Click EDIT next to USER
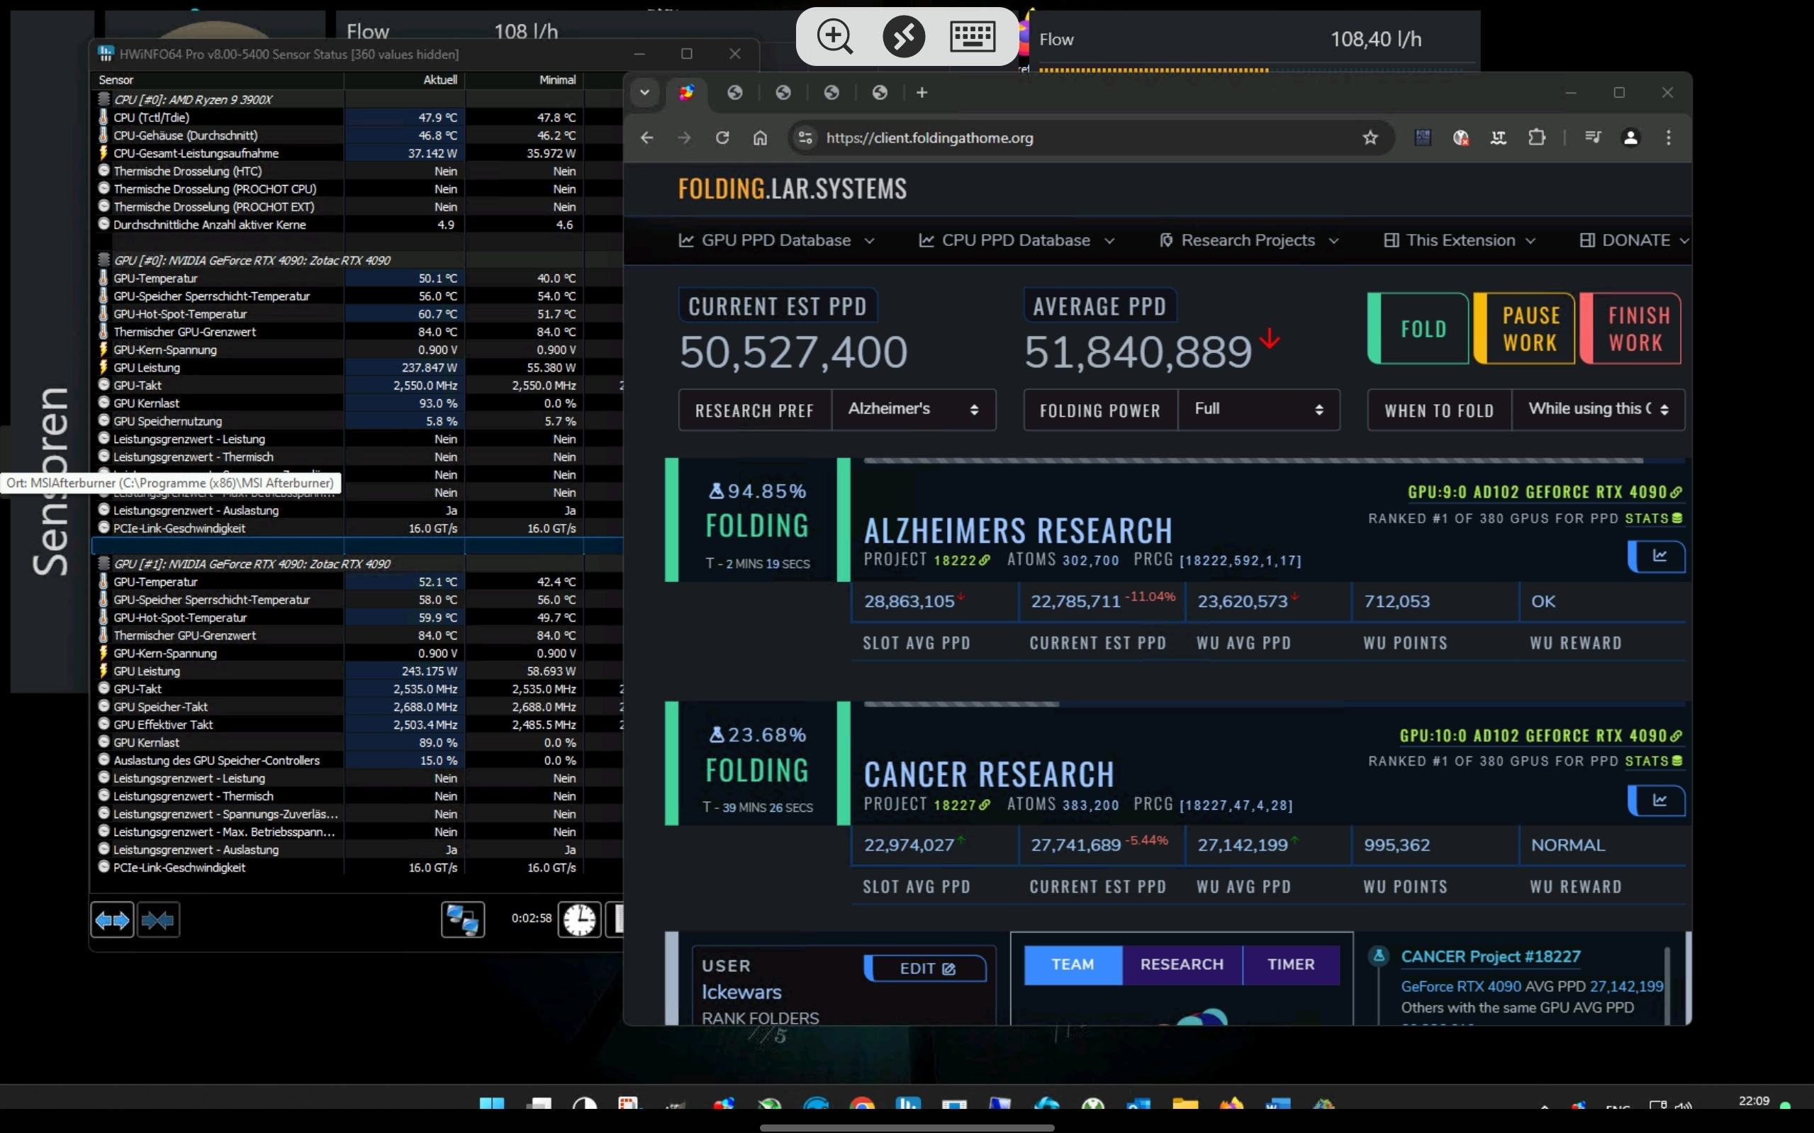Image resolution: width=1814 pixels, height=1133 pixels. pos(926,968)
